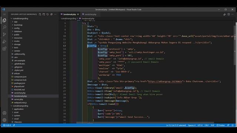Expand the system folder

tap(17, 116)
